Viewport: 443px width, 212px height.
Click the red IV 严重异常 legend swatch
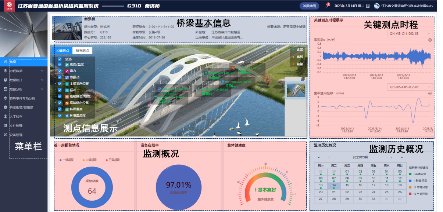coord(410,194)
